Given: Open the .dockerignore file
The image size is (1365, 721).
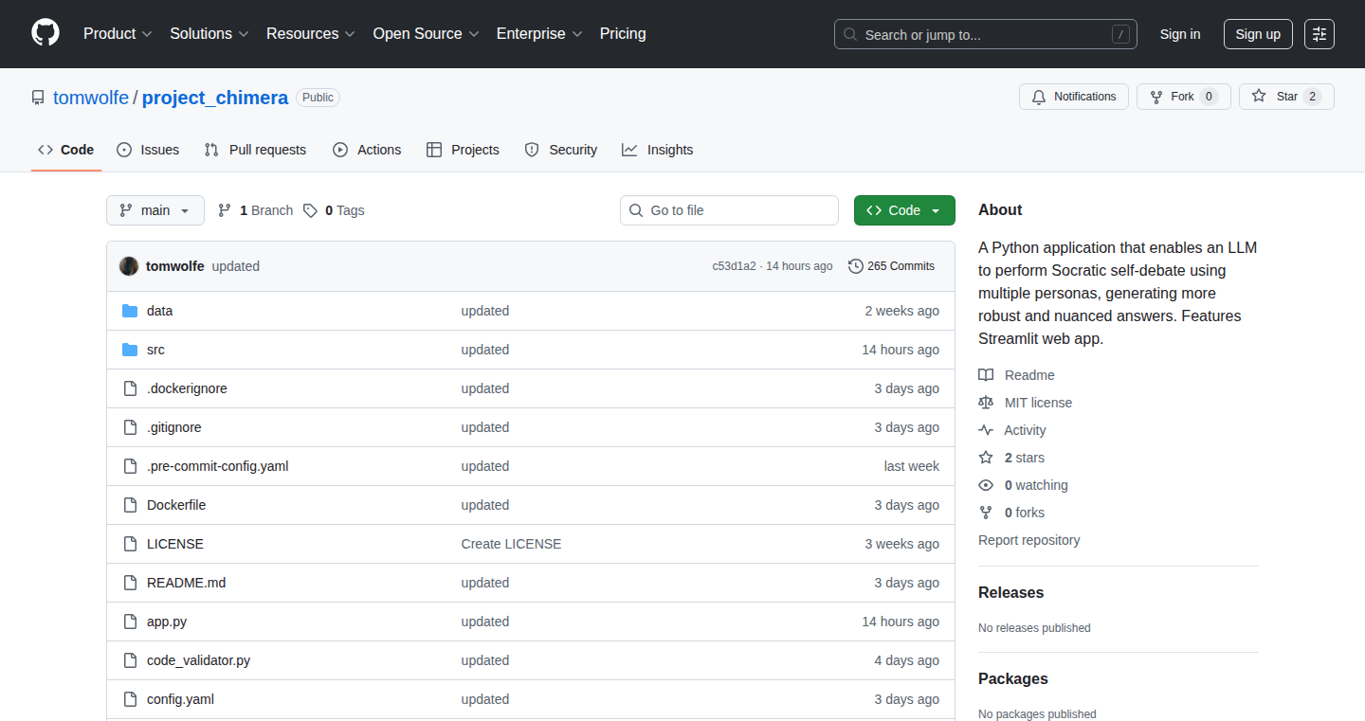Looking at the screenshot, I should pyautogui.click(x=187, y=388).
